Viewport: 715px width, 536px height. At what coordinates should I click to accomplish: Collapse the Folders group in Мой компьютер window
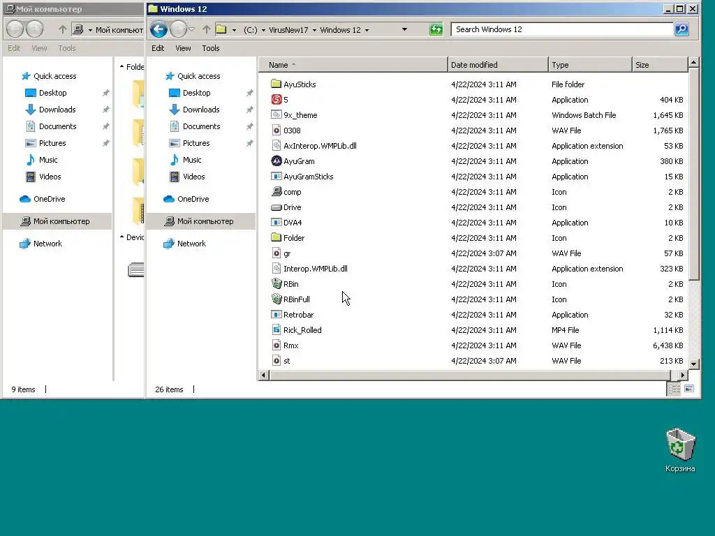[x=121, y=66]
